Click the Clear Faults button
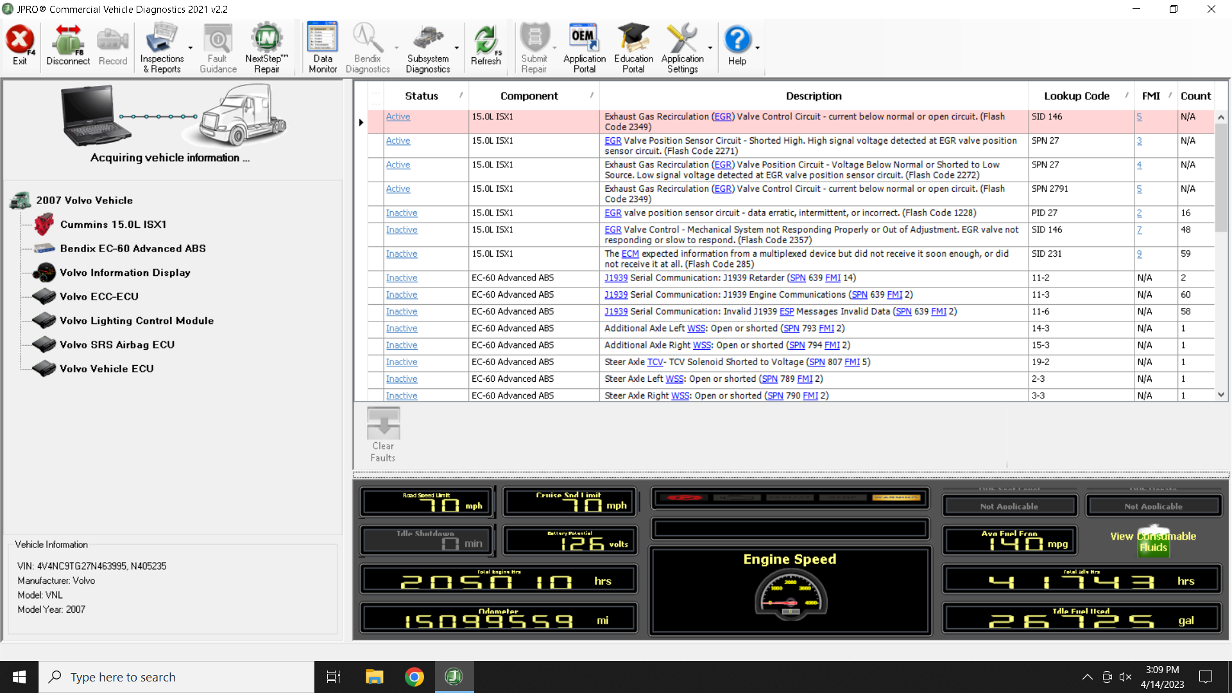The width and height of the screenshot is (1232, 693). [383, 434]
